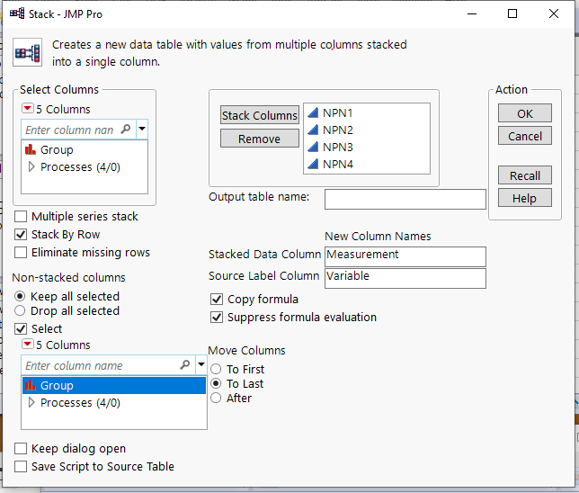Viewport: 579px width, 493px height.
Task: Select the Drop all selected option
Action: [20, 311]
